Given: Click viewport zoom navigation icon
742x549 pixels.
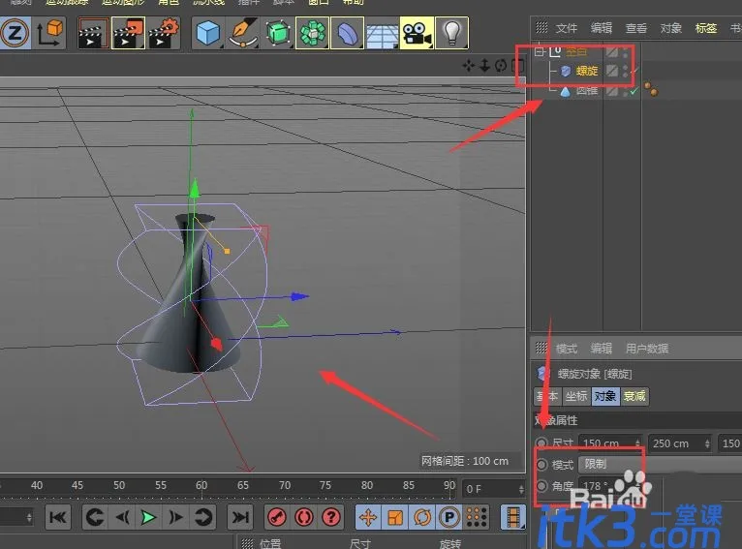Looking at the screenshot, I should coord(484,65).
